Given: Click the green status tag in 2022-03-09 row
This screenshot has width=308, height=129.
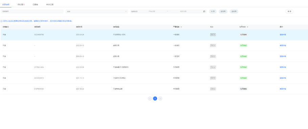Looking at the screenshot, I should pos(243,67).
